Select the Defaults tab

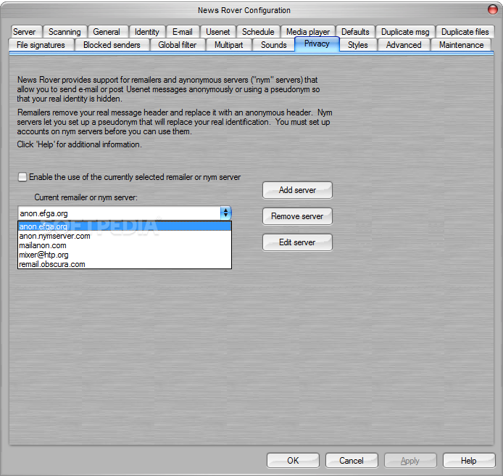pyautogui.click(x=355, y=32)
